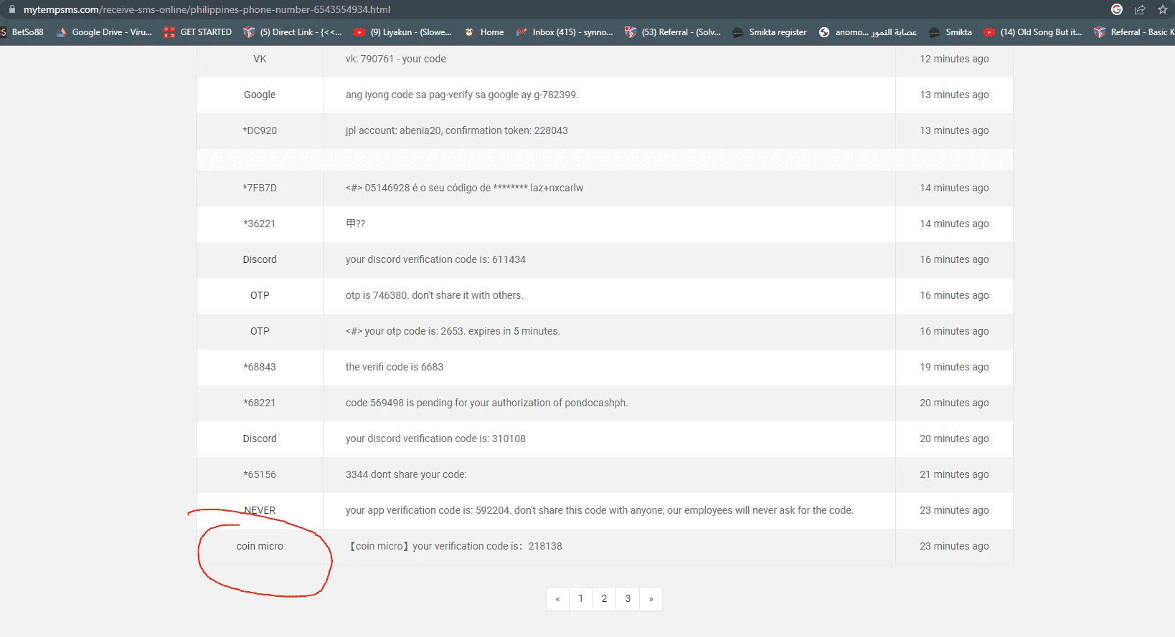
Task: Click the NEVER sender cell
Action: 260,510
